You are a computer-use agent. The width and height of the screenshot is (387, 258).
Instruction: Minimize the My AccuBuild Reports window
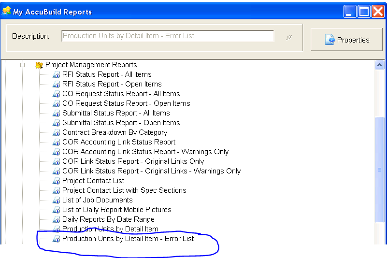coord(350,12)
